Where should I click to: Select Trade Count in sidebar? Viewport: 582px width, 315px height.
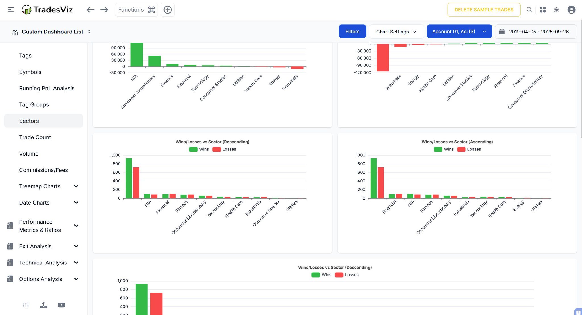click(x=35, y=137)
